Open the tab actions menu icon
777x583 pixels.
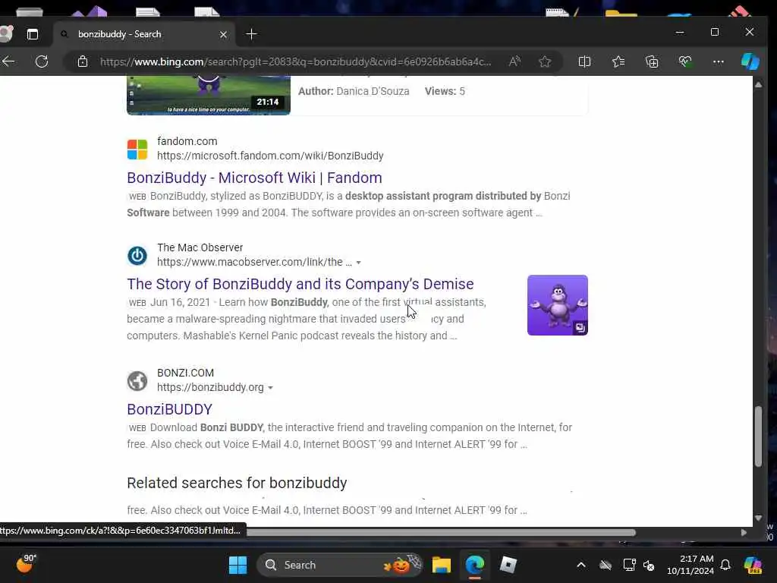tap(32, 34)
